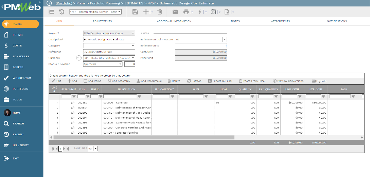Click Add Resource(s) button
The height and width of the screenshot is (177, 370).
pos(149,81)
